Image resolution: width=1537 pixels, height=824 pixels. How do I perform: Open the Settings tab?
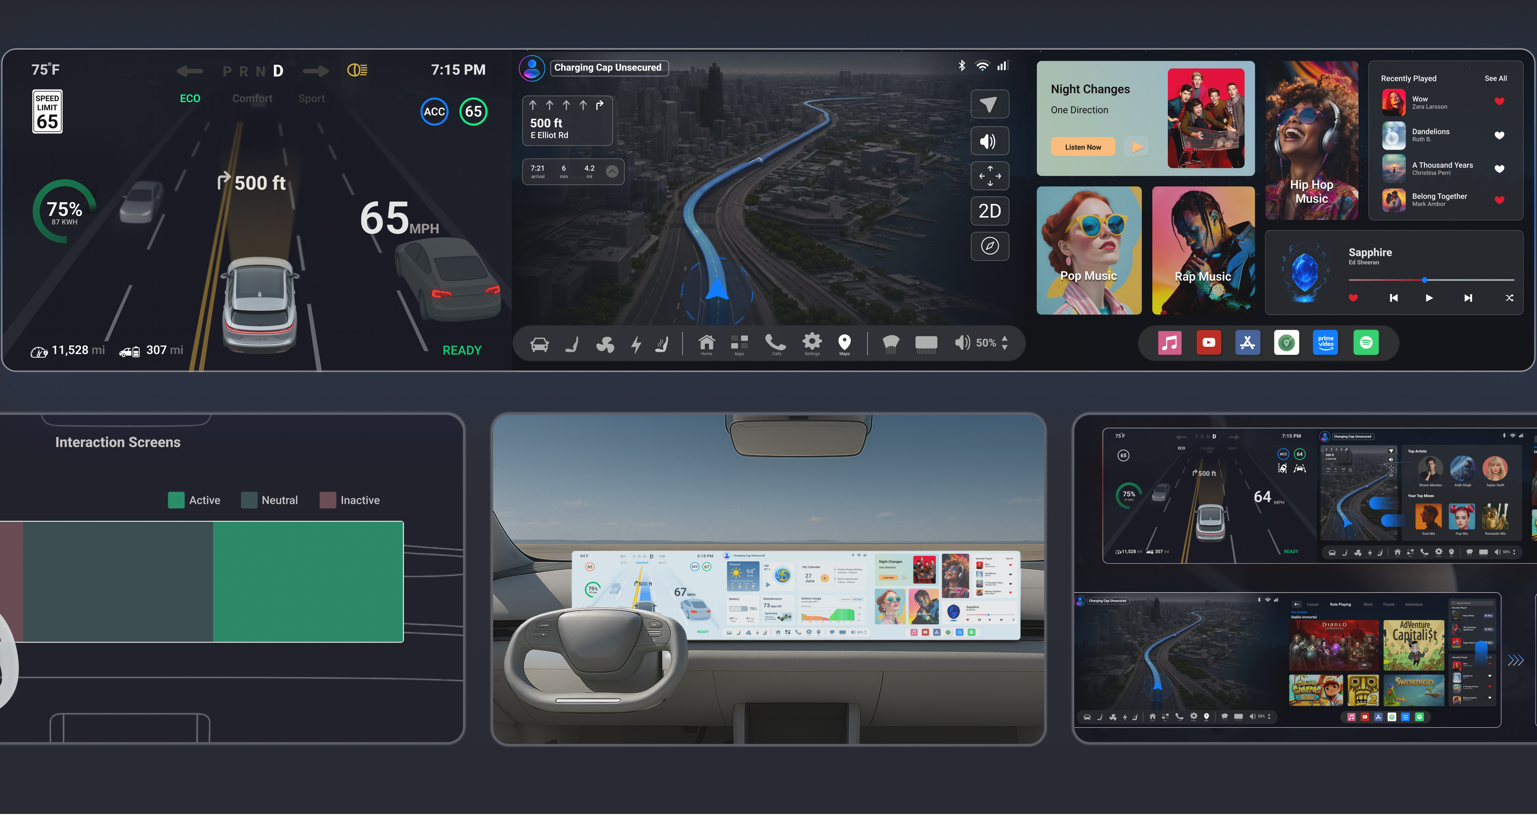click(812, 344)
